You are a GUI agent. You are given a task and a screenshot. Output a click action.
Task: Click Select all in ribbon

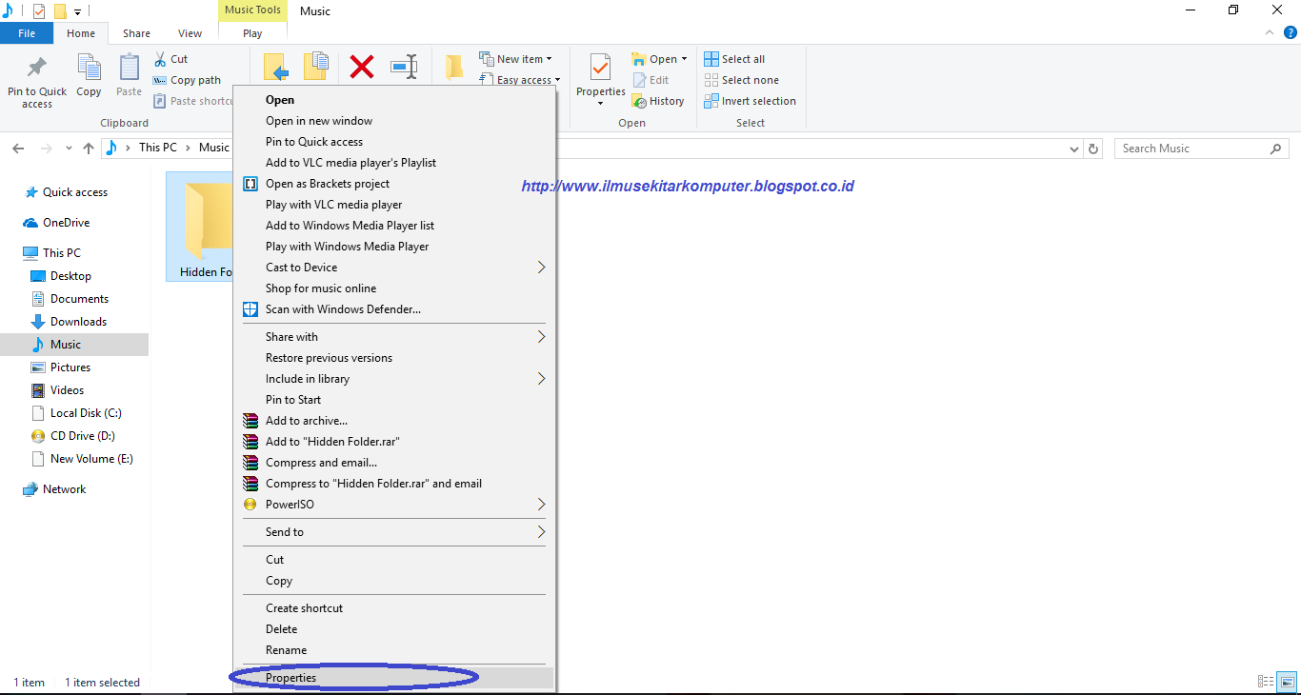pyautogui.click(x=734, y=59)
